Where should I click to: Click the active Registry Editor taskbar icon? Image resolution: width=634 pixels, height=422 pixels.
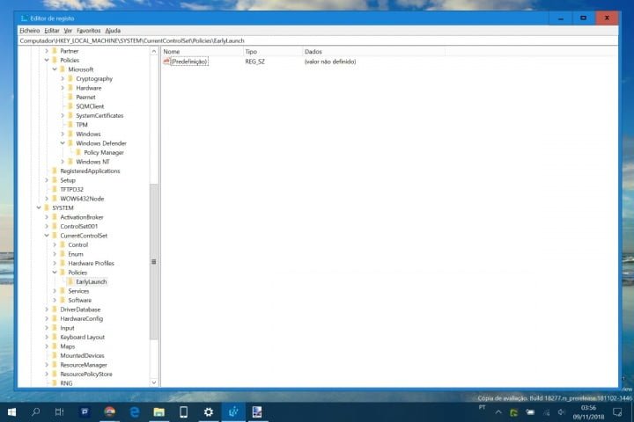pyautogui.click(x=233, y=412)
